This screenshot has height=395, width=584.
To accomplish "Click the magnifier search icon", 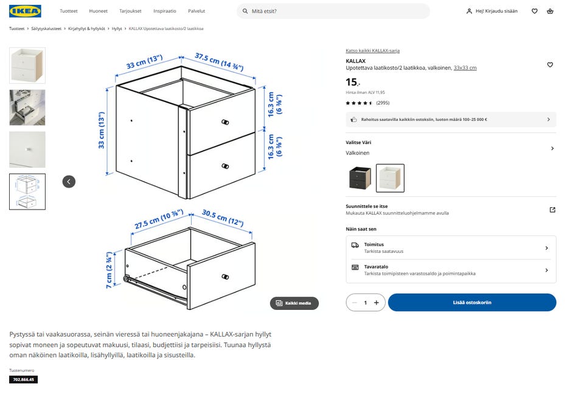I will click(245, 11).
